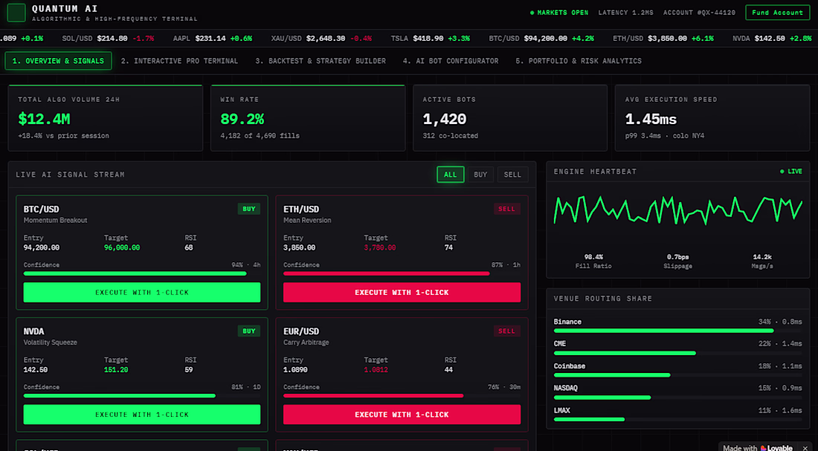Click the SOL/USD quote in ticker

[x=108, y=39]
